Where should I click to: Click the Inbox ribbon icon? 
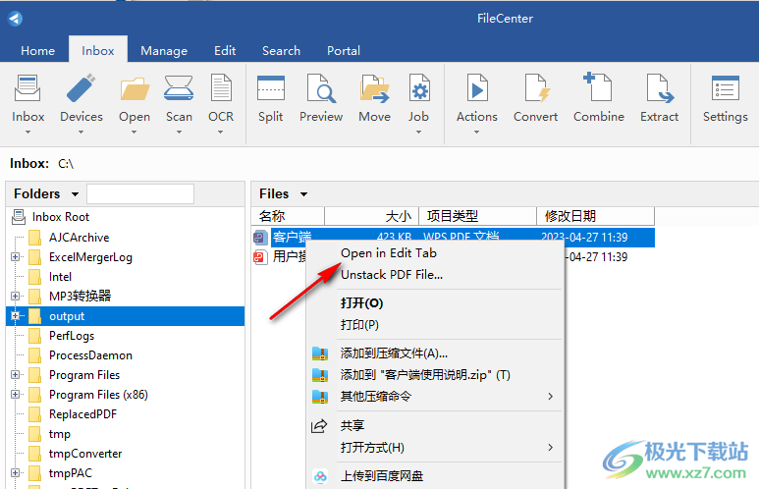tap(27, 88)
